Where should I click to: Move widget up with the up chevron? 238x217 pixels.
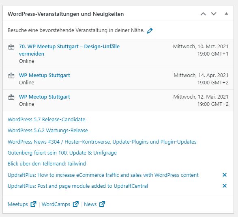203,14
